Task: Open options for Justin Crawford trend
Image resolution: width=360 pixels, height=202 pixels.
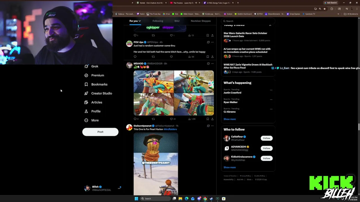Action: tap(271, 90)
